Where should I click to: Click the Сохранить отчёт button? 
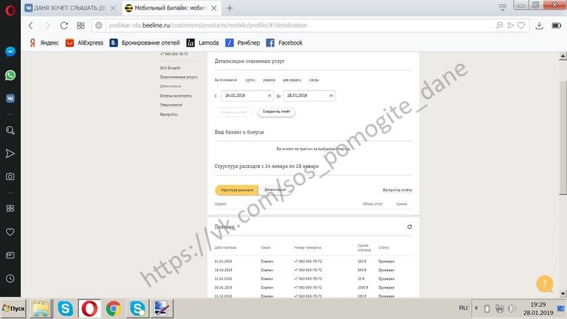[x=276, y=112]
